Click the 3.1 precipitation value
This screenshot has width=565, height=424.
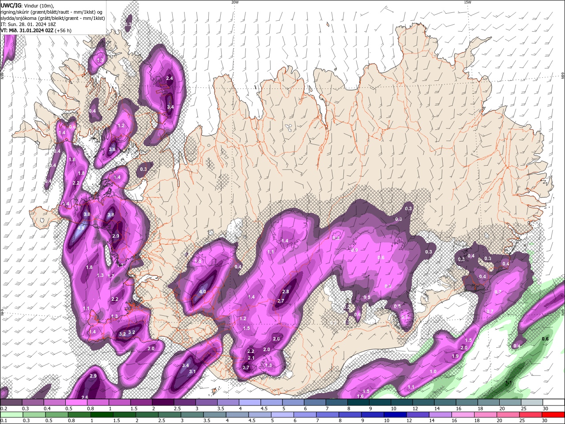pyautogui.click(x=192, y=371)
